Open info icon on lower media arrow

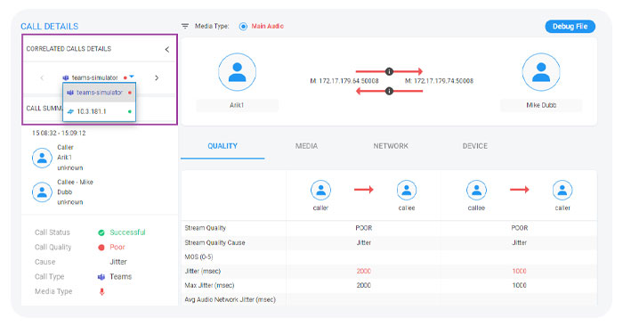(x=389, y=91)
